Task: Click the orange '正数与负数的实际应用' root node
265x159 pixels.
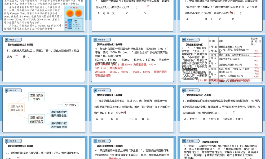Action: tap(17, 108)
